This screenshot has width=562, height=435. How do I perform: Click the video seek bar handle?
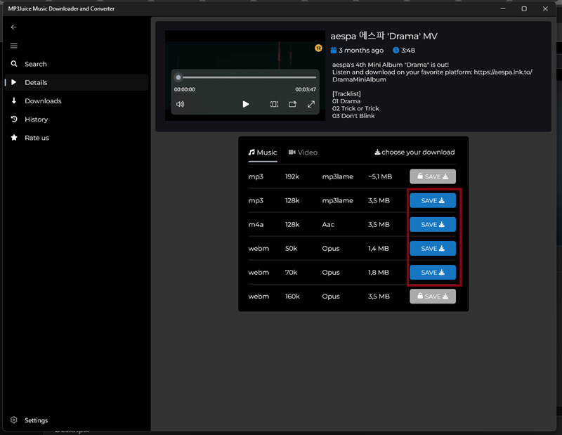tap(178, 77)
